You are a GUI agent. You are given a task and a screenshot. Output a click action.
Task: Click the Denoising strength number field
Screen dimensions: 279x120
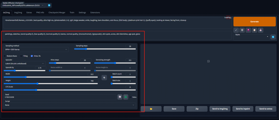pos(131,60)
